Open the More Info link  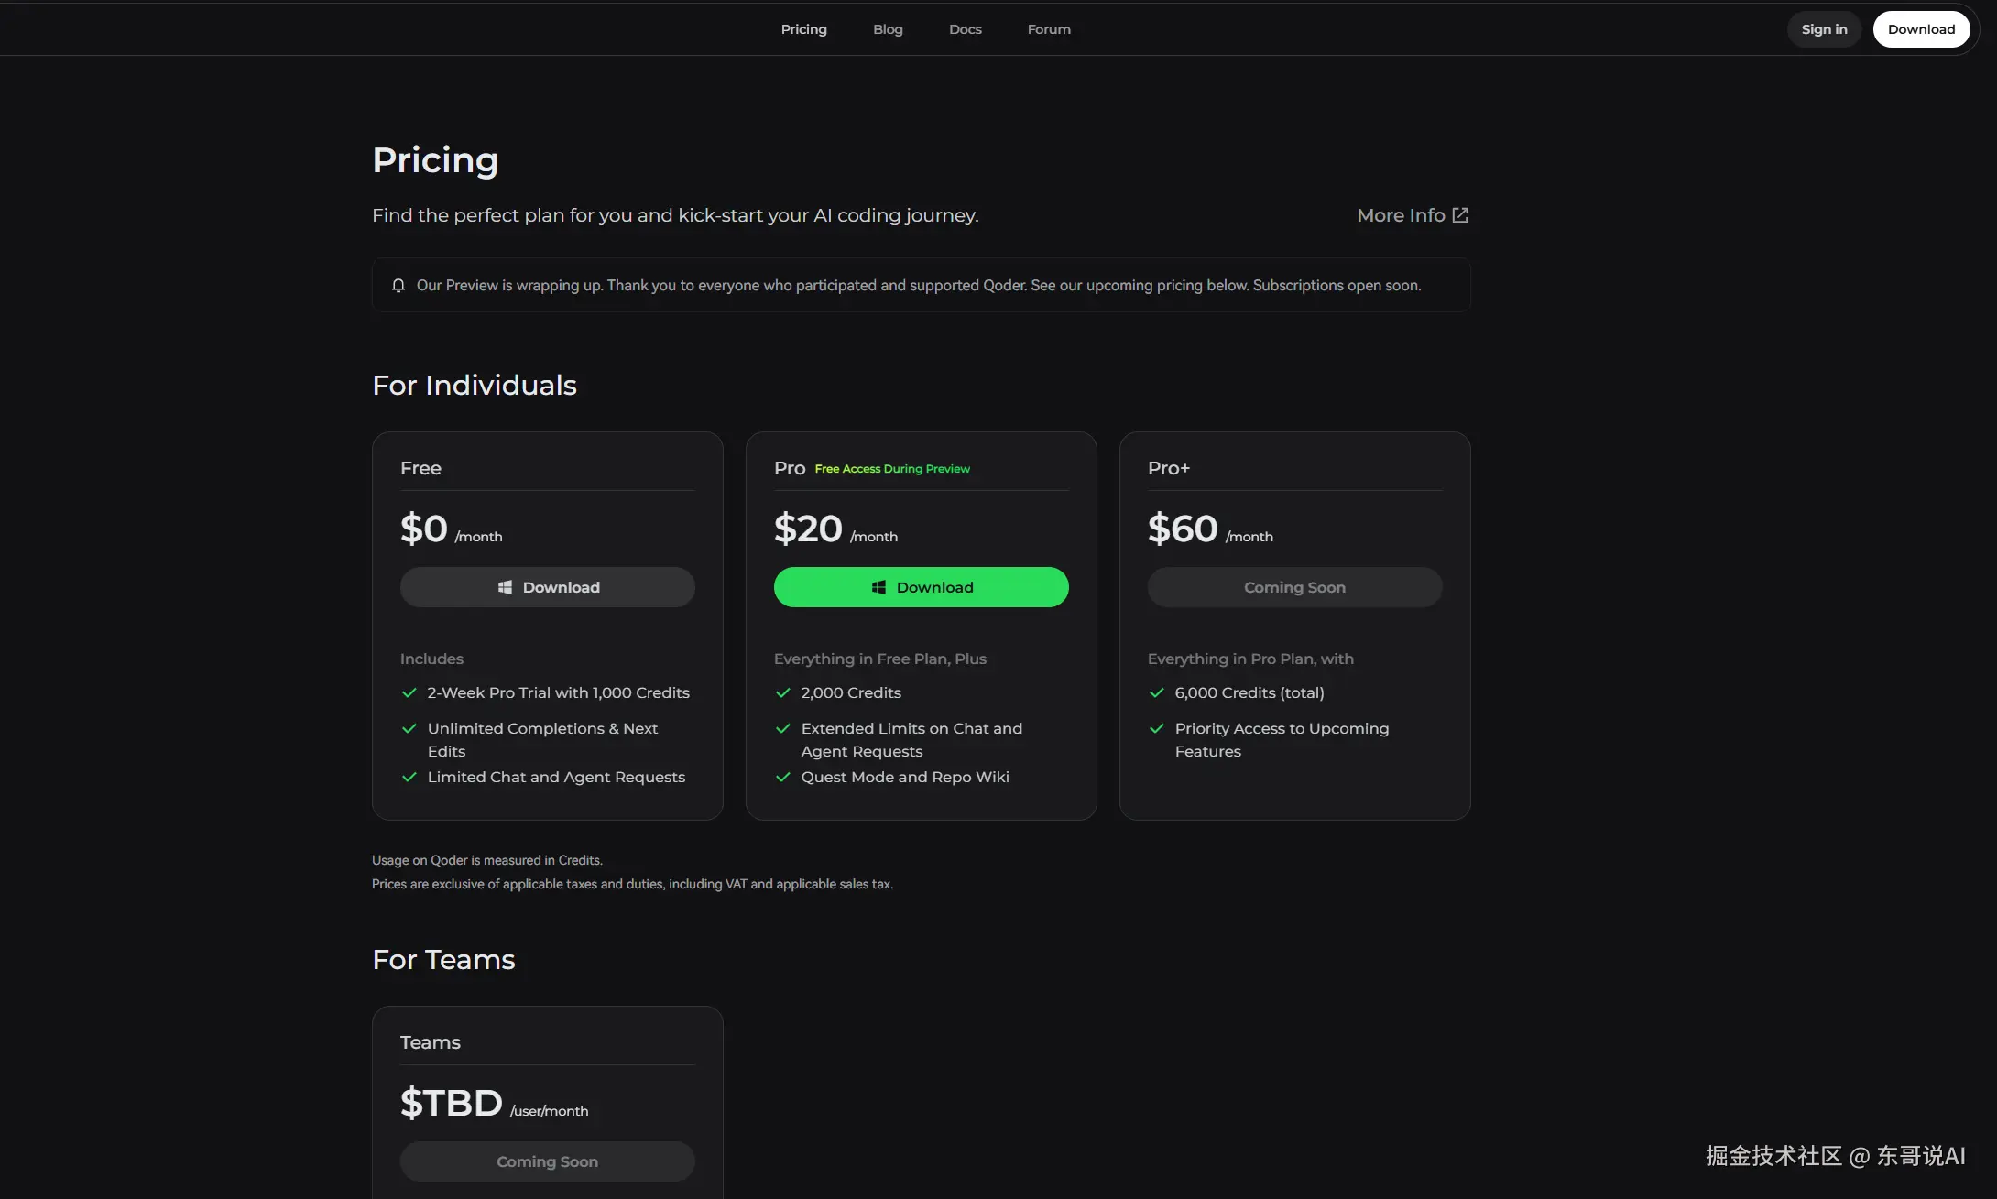pyautogui.click(x=1401, y=215)
